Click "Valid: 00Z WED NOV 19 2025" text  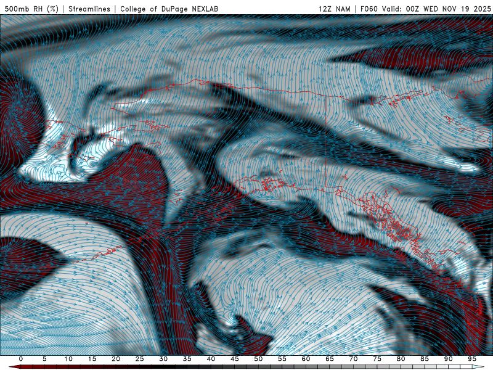436,9
